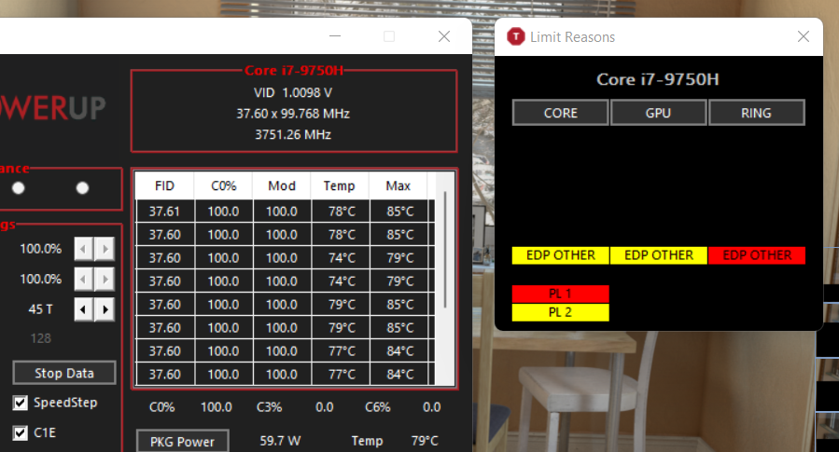
Task: Increase the first 100.0% setting with right arrow
Action: click(105, 249)
